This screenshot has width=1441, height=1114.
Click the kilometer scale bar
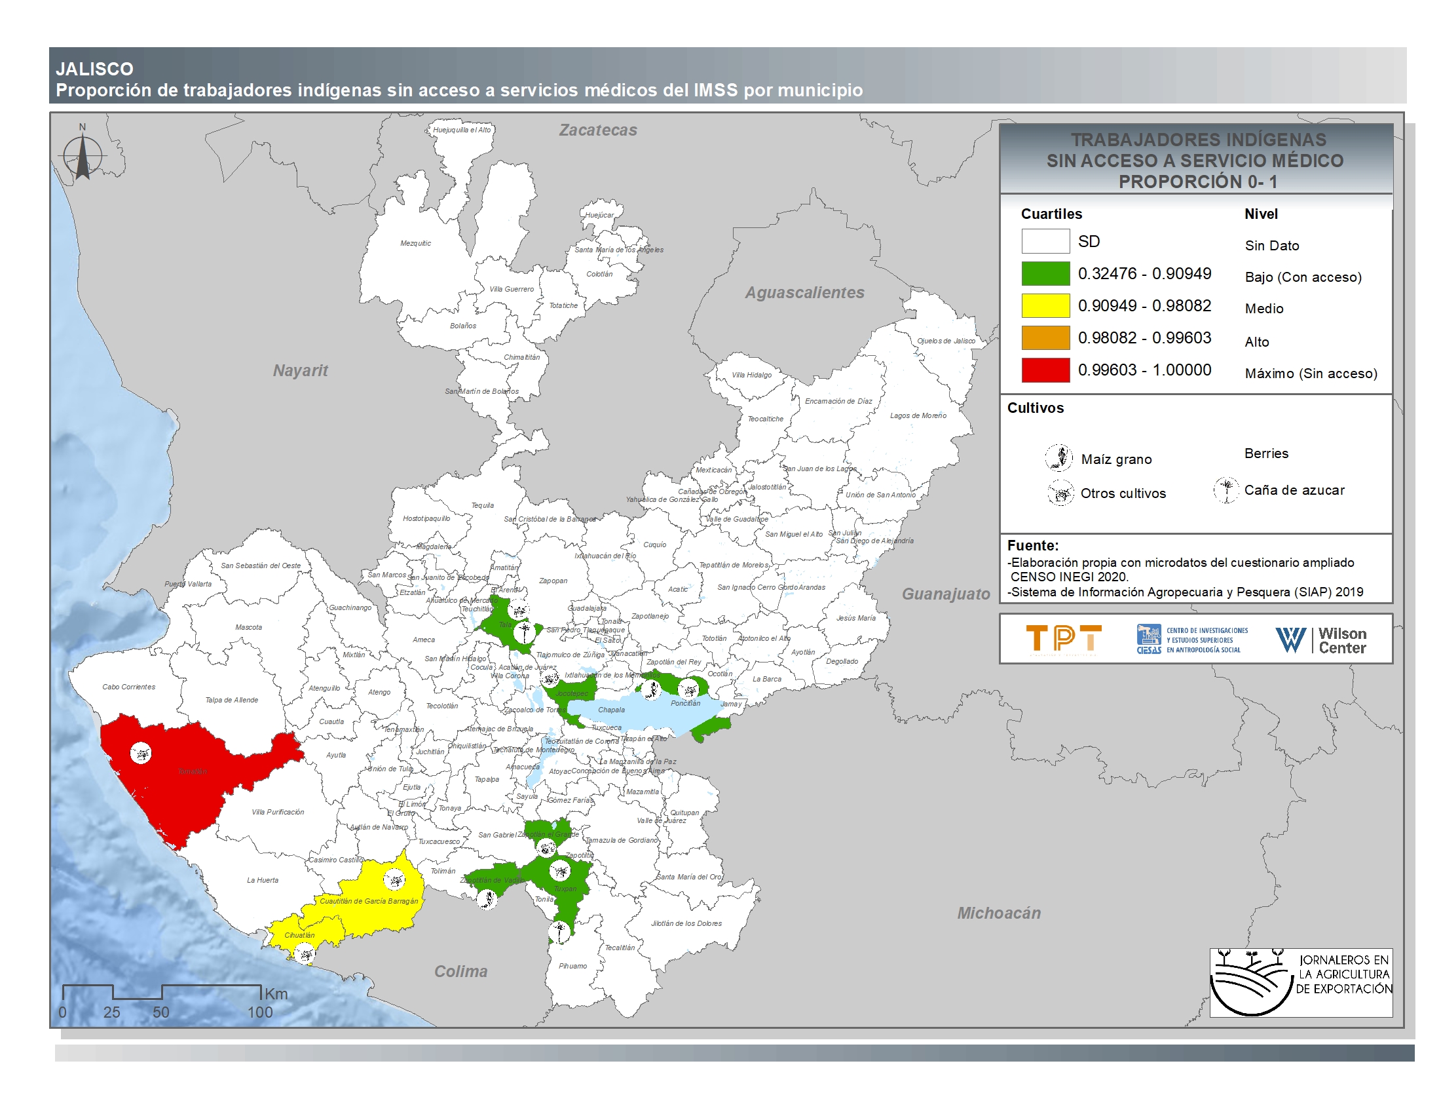[x=162, y=992]
